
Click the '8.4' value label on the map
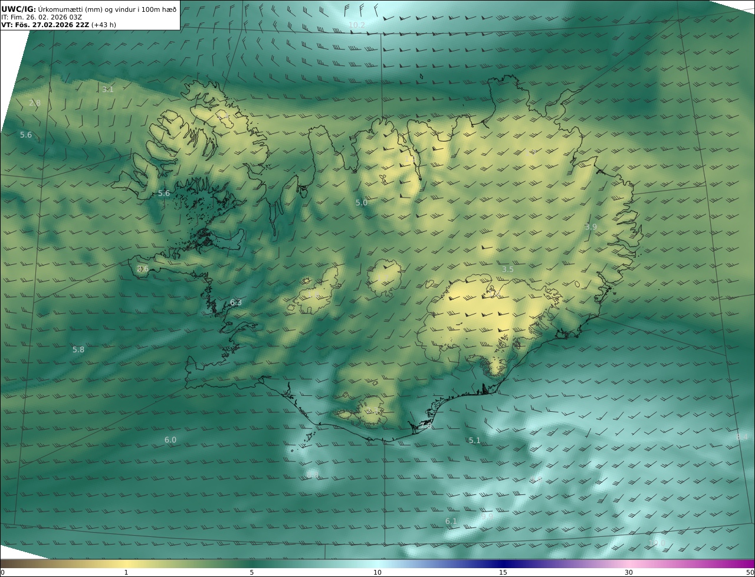tap(742, 437)
